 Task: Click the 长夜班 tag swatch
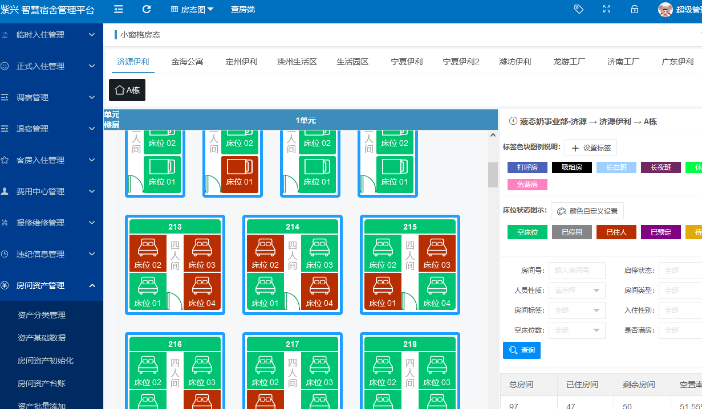[661, 167]
